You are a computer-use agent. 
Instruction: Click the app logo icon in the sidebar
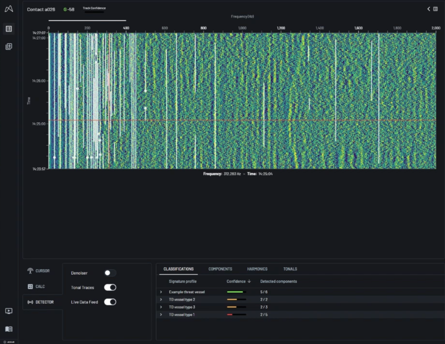[9, 9]
